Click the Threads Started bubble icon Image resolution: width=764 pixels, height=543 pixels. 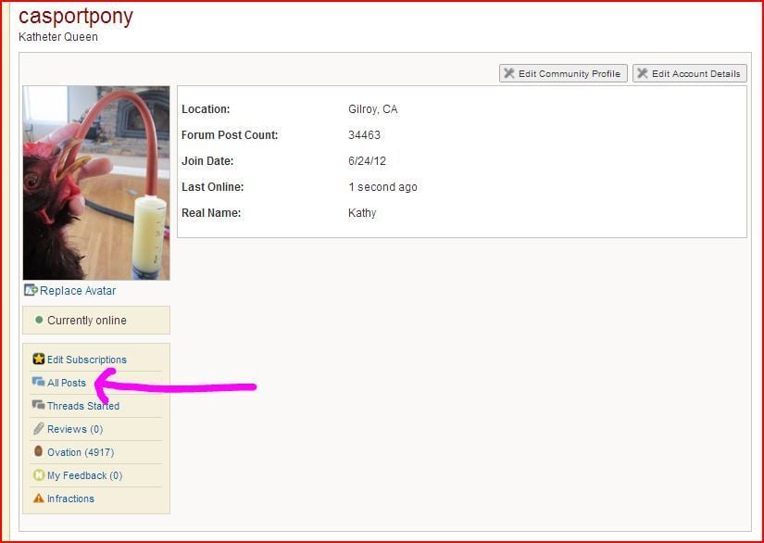(x=38, y=406)
